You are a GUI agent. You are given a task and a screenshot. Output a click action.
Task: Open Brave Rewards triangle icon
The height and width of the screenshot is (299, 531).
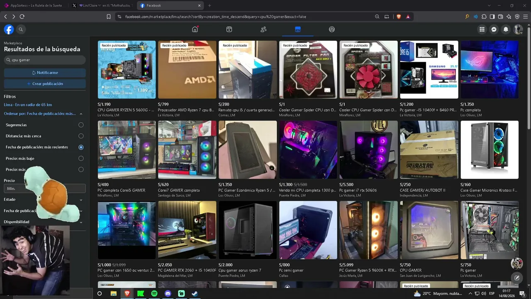pos(408,17)
